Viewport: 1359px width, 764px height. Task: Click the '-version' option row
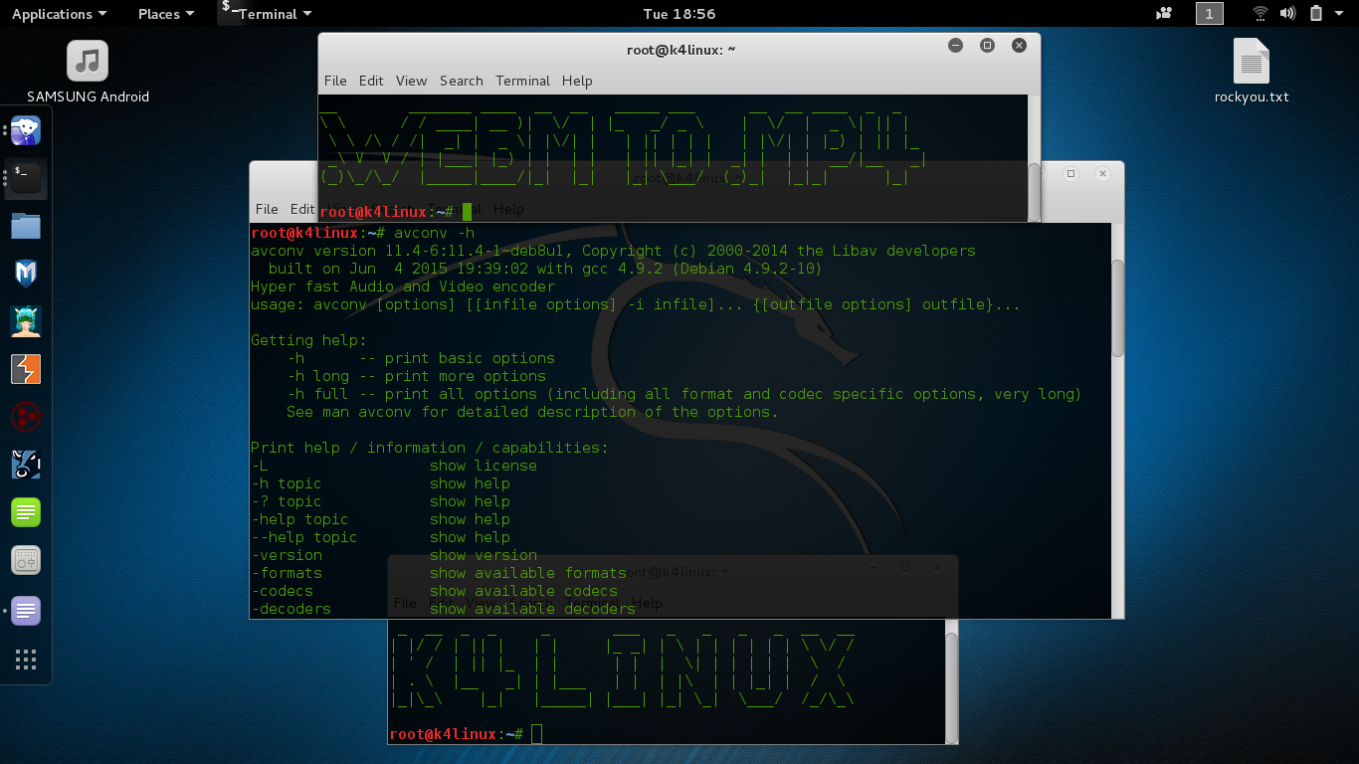pos(394,555)
